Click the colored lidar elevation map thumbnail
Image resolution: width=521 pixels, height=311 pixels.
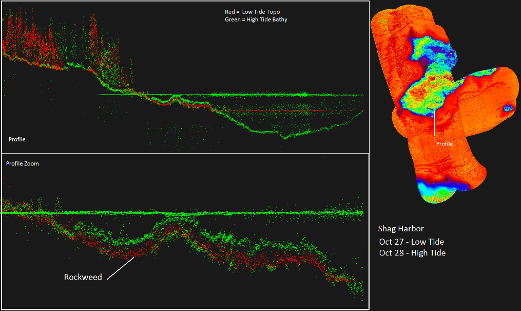pos(445,104)
